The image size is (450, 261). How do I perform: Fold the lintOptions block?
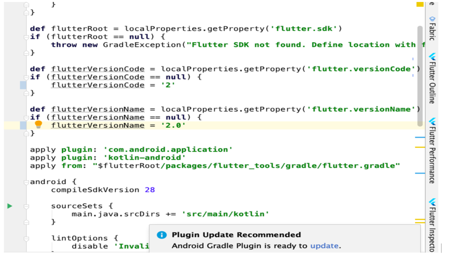point(26,238)
